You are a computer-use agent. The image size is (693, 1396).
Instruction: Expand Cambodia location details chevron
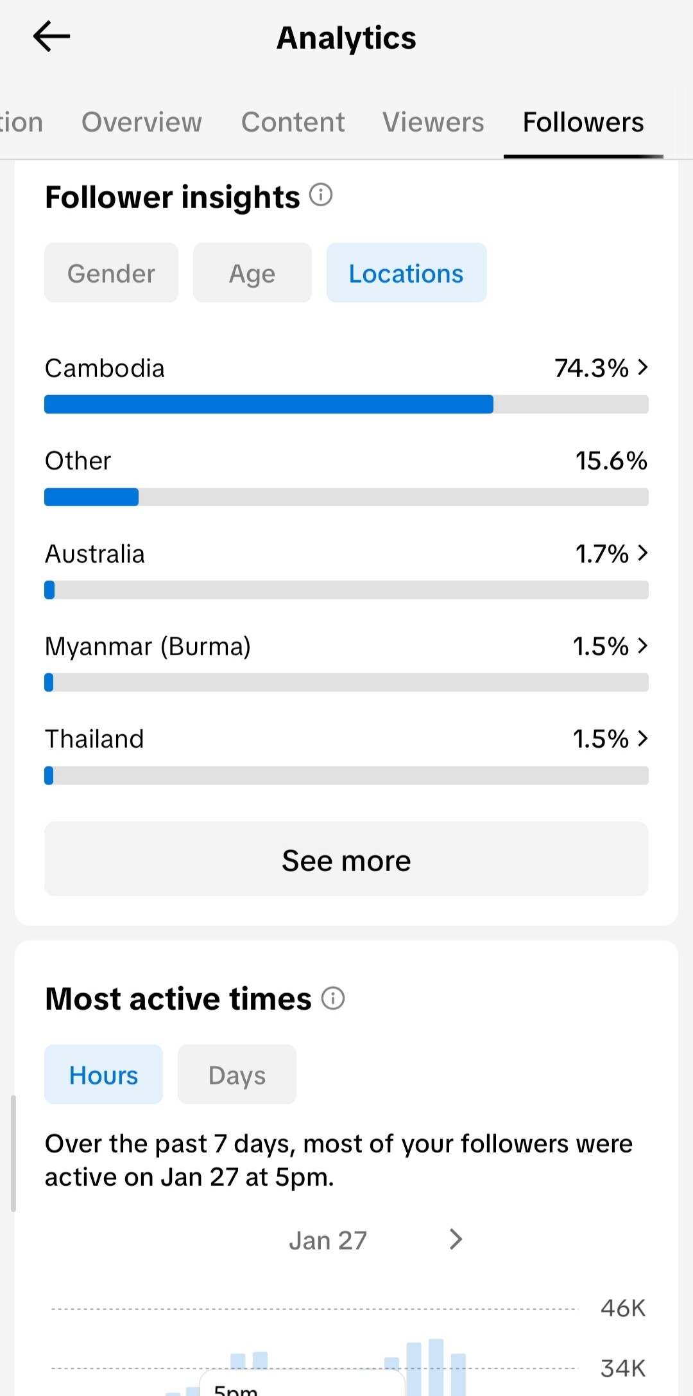point(643,367)
